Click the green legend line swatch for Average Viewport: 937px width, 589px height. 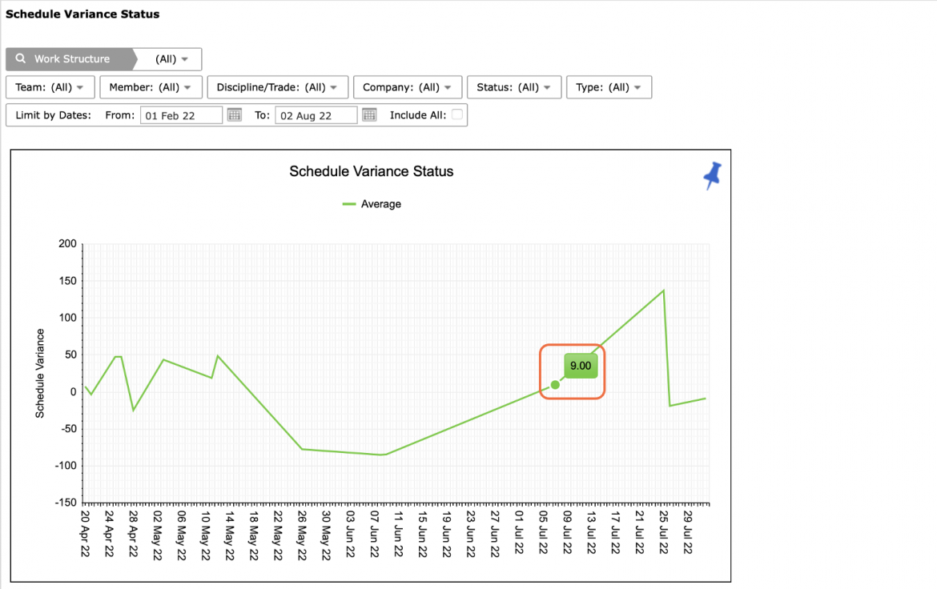pos(349,204)
